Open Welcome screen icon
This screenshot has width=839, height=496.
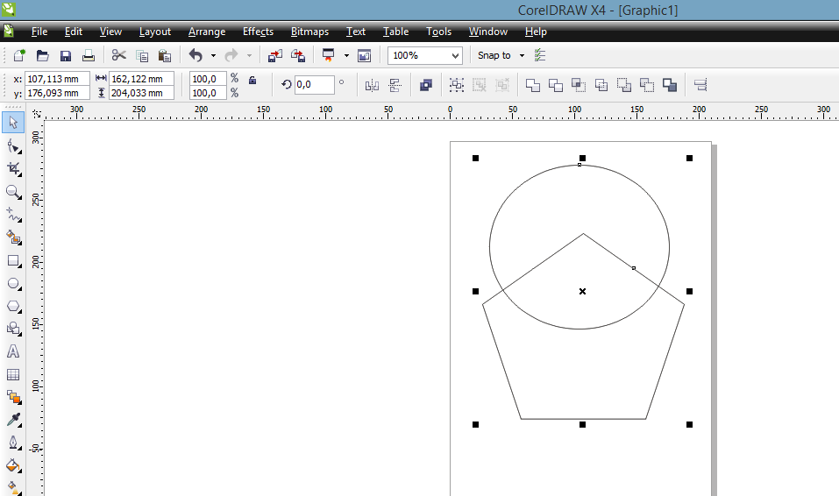tap(364, 55)
